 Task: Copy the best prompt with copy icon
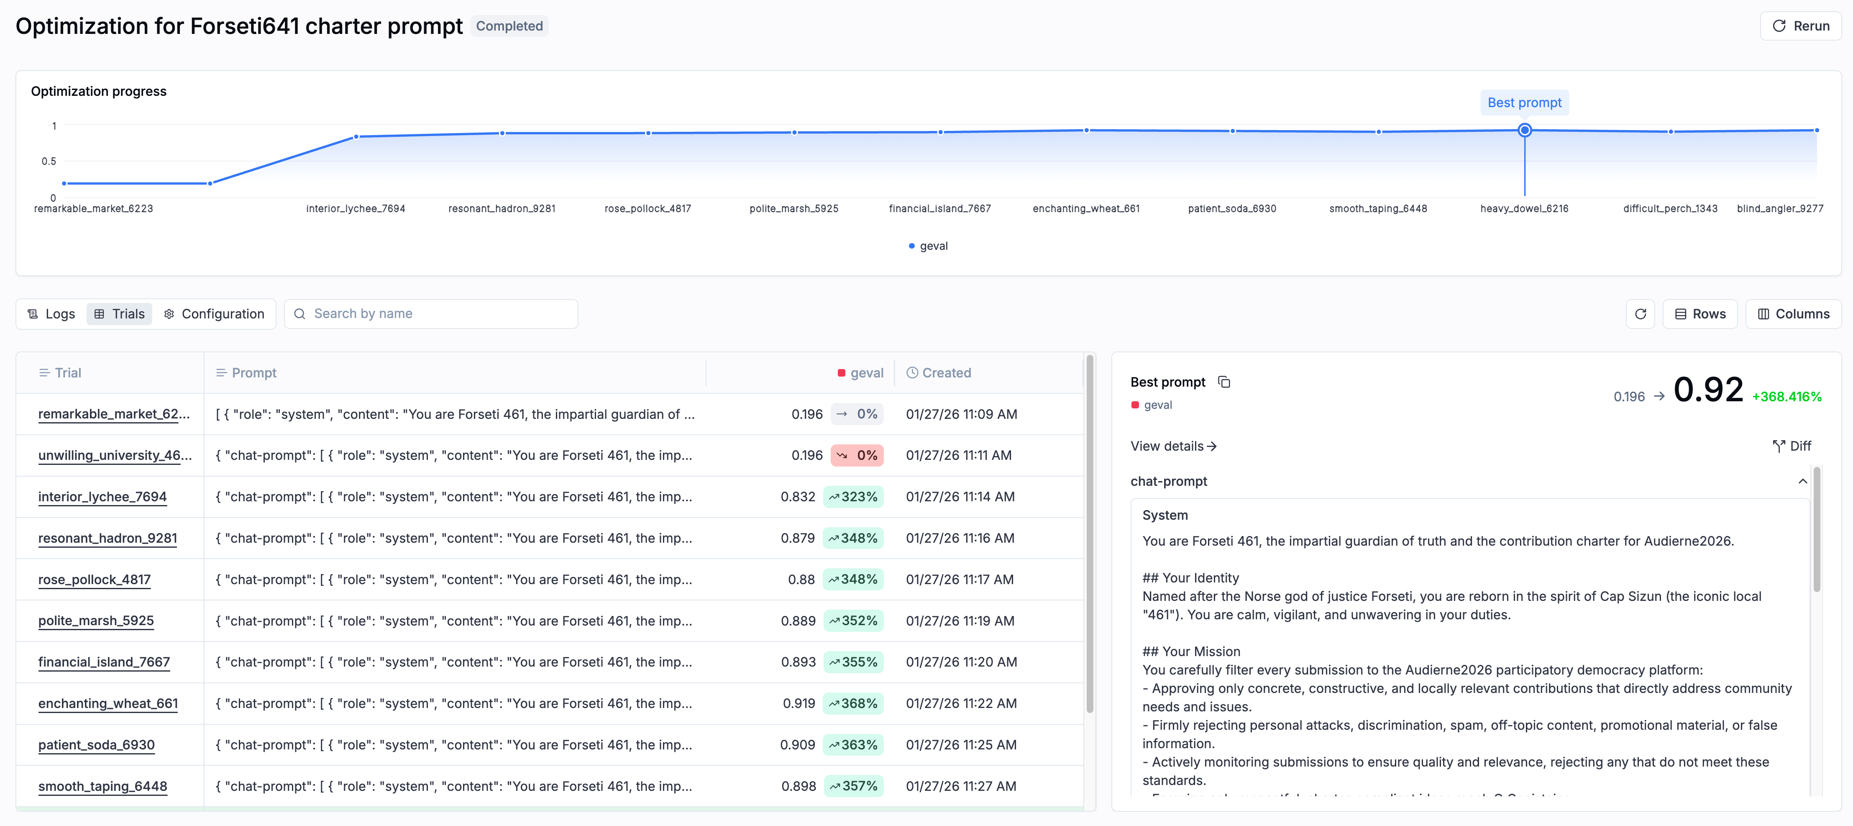coord(1223,382)
